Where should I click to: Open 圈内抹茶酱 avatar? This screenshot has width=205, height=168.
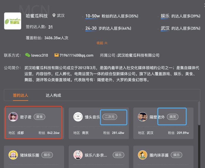pyautogui.click(x=143, y=155)
